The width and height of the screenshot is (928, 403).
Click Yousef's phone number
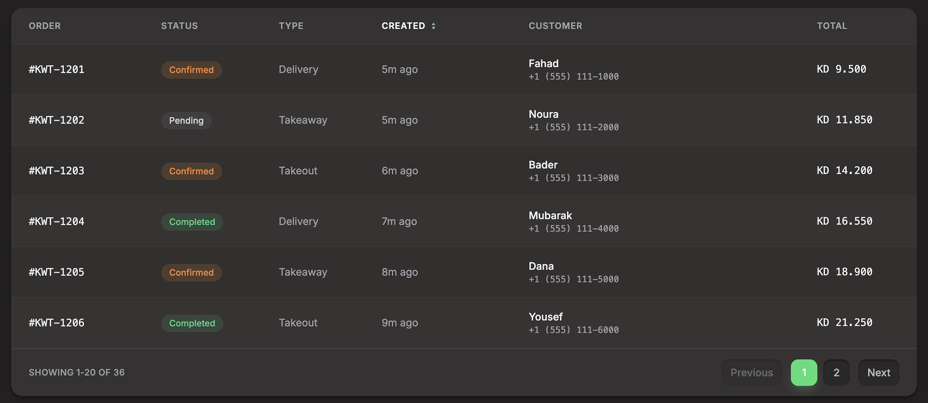point(574,330)
